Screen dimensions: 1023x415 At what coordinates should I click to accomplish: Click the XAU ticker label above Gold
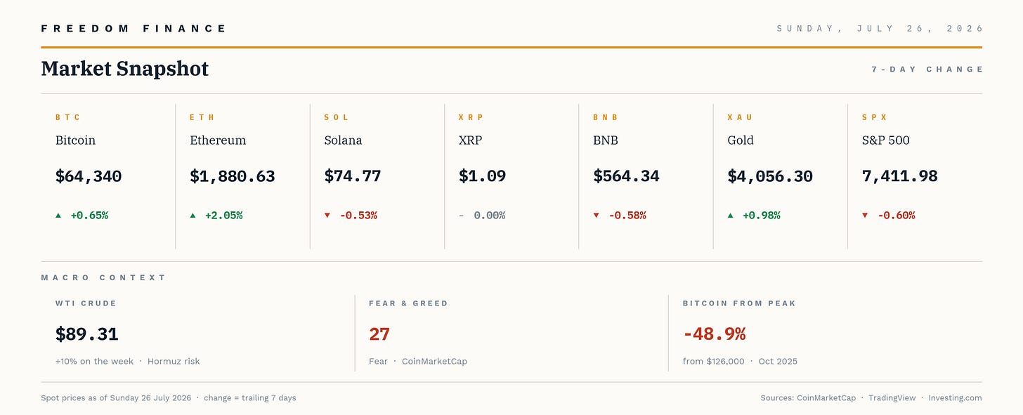(741, 117)
